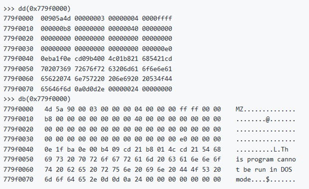
Task: Select dword value 00905a4d
Action: pos(56,18)
